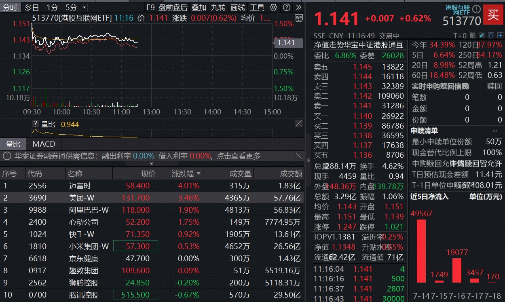The image size is (505, 302).
Task: Click the WP icon on the chart
Action: (x=299, y=18)
